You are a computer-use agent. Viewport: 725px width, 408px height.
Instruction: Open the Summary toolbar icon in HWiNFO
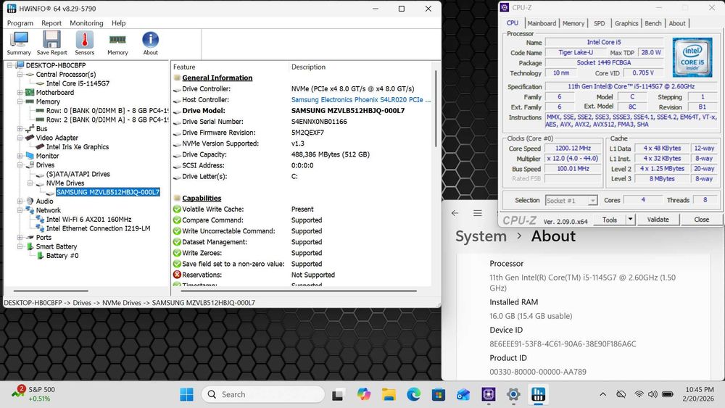(19, 43)
